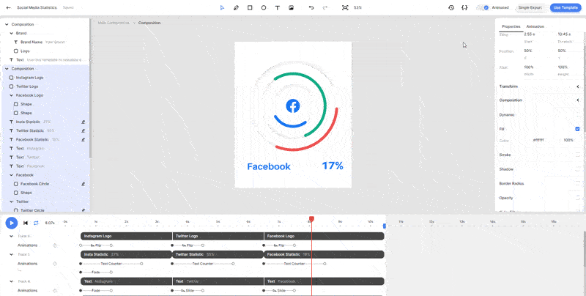Redo the last action
This screenshot has width=586, height=296.
pyautogui.click(x=324, y=7)
